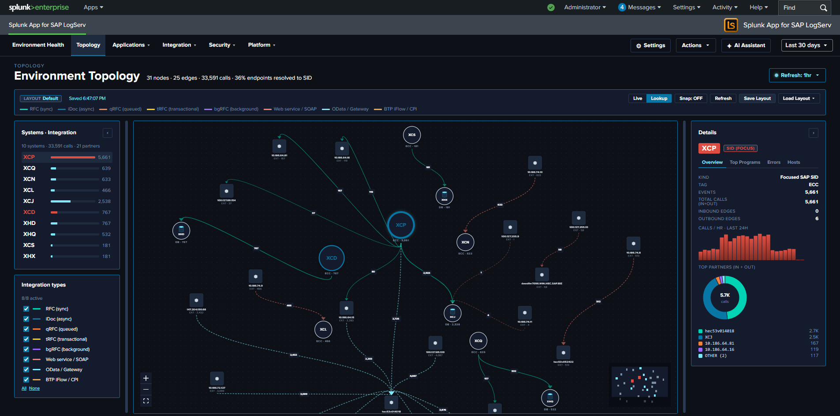
Task: Select the XCQ node circle
Action: coord(478,341)
